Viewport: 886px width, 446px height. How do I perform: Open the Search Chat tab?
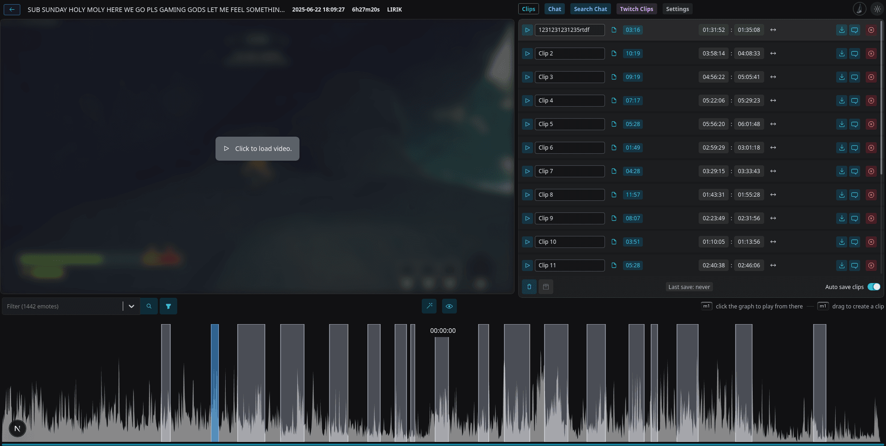(591, 9)
